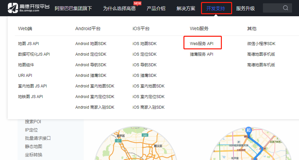299x160 pixels.
Task: Open 高德地图手机版 link
Action: point(261,54)
